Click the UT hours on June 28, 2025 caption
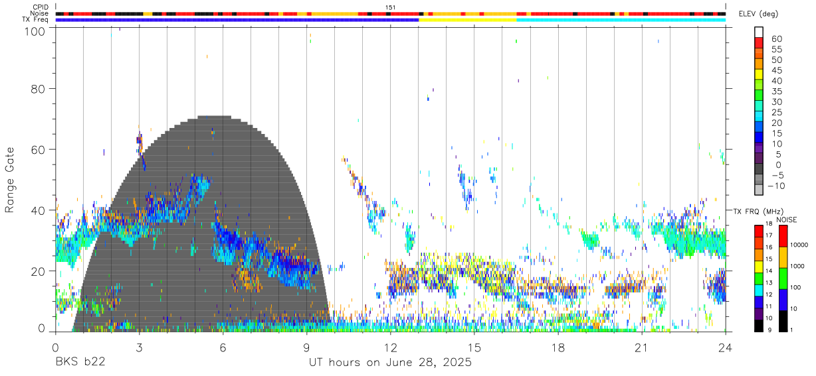816x376 pixels. click(x=390, y=363)
